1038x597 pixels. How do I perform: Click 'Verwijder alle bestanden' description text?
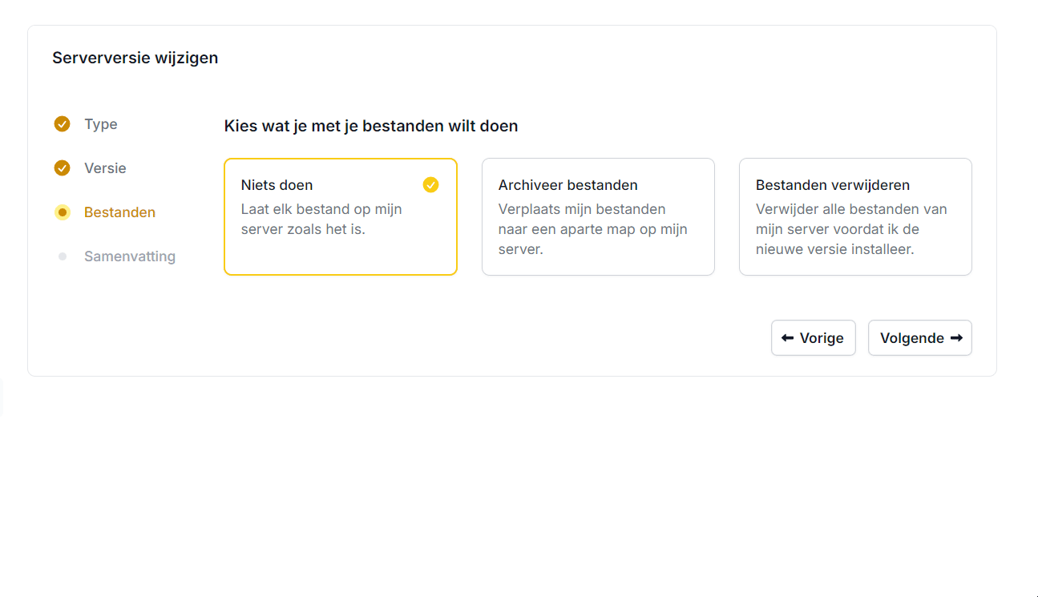pos(850,229)
